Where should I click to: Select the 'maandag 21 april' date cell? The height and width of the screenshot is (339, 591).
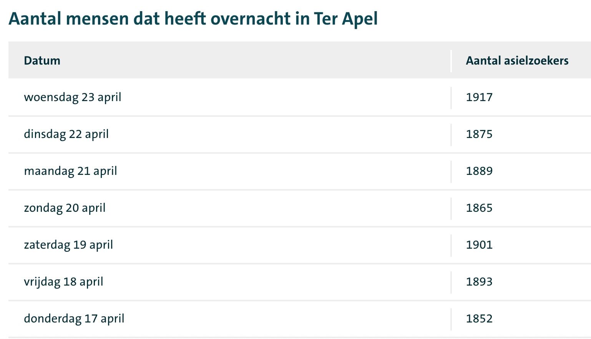tap(70, 171)
